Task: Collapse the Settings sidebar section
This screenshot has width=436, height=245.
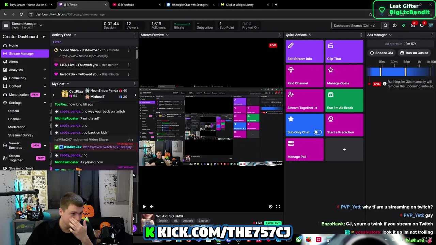Action: [x=45, y=103]
